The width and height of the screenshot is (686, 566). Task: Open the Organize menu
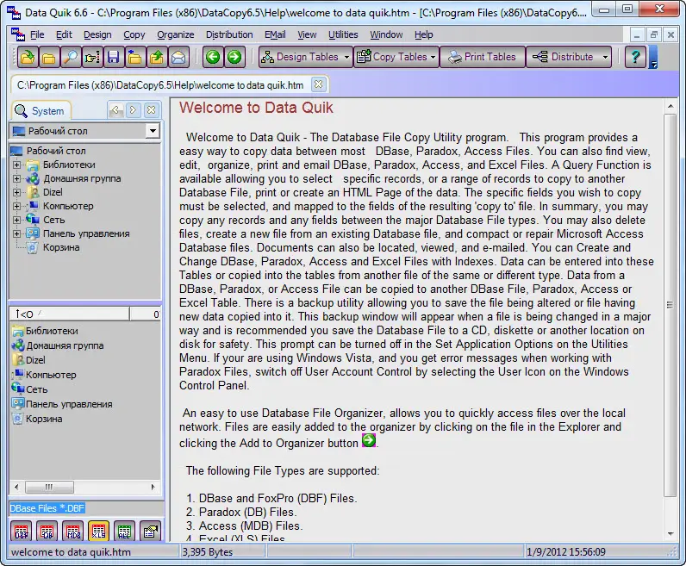(176, 34)
